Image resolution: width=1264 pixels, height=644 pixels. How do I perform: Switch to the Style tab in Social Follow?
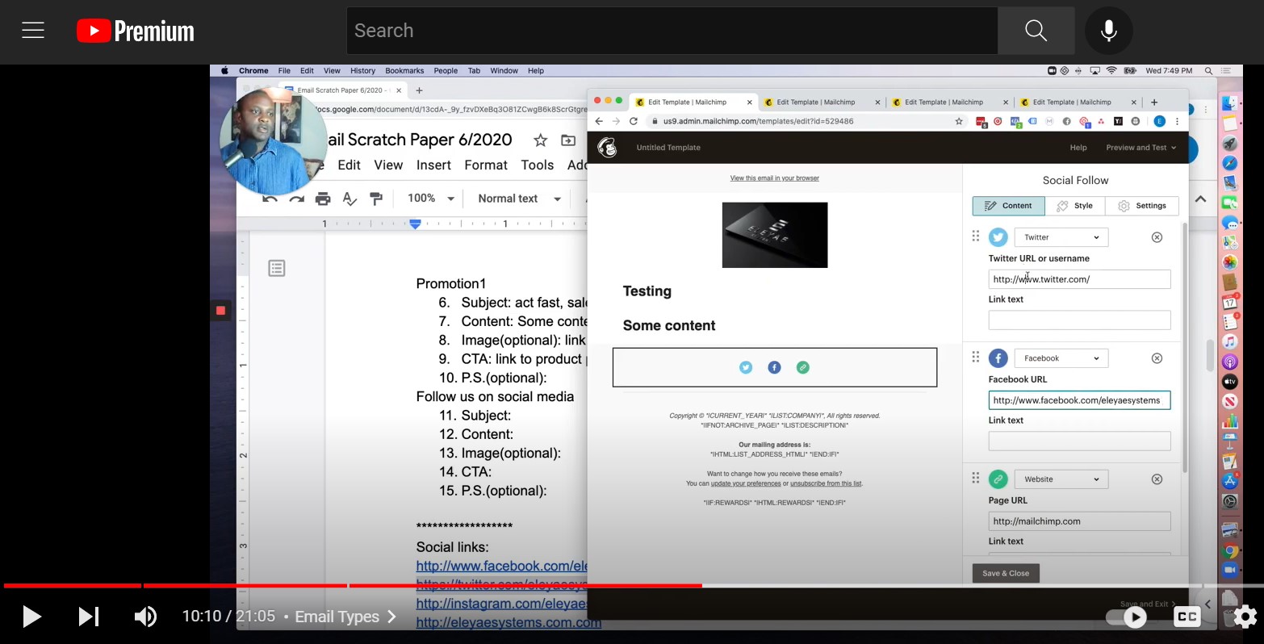click(x=1075, y=206)
